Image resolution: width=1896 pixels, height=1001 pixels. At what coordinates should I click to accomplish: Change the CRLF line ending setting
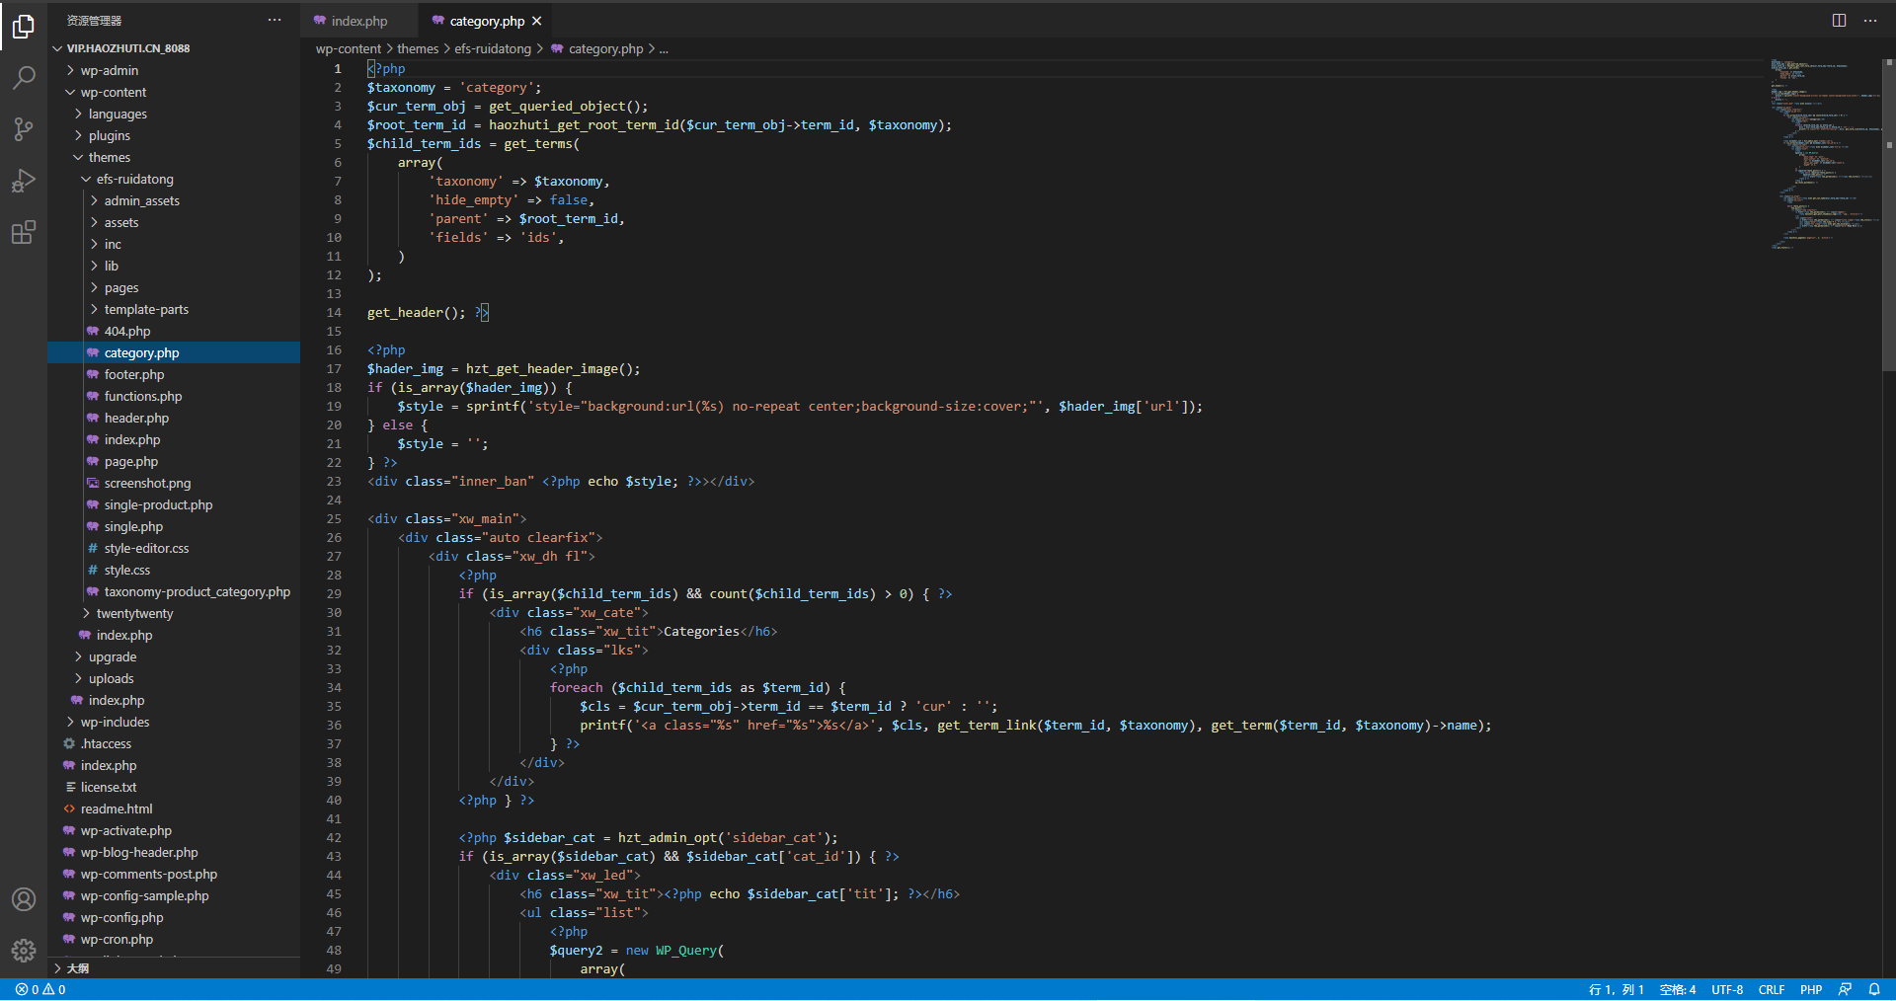coord(1771,989)
